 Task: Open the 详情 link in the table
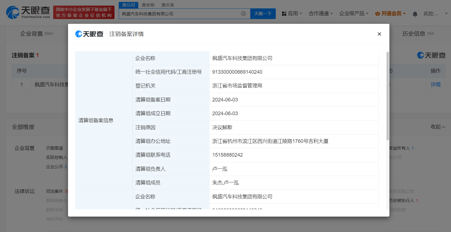coord(435,85)
